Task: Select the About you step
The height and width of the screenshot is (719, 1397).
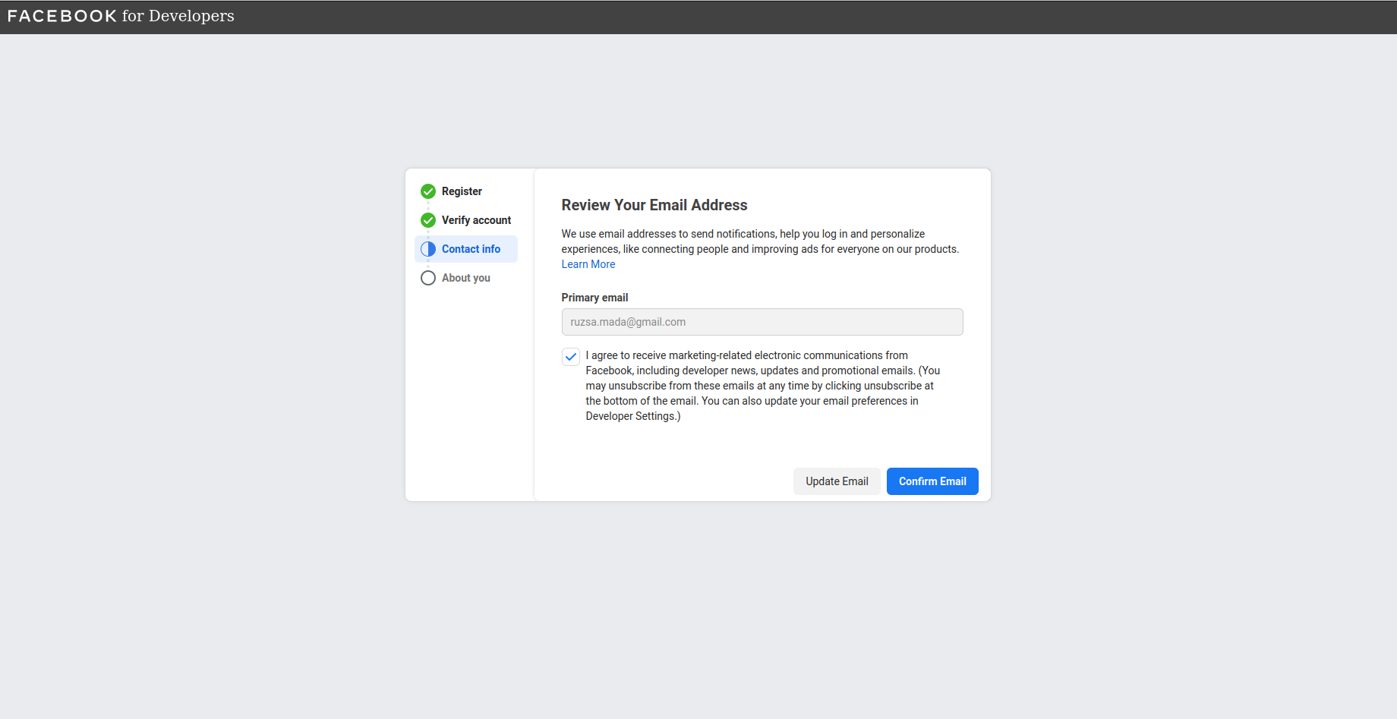Action: [x=465, y=278]
